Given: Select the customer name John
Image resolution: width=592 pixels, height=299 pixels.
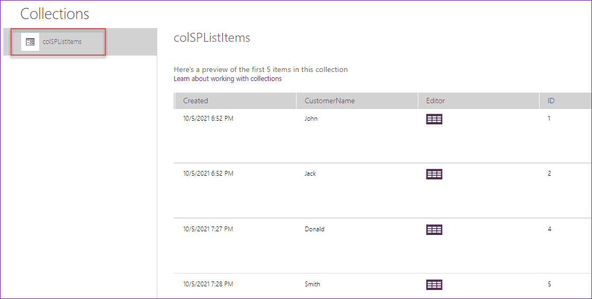Looking at the screenshot, I should point(311,119).
